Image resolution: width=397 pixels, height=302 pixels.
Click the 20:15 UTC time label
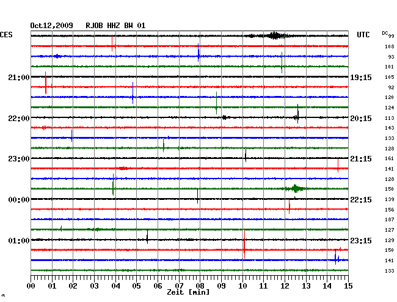point(361,119)
